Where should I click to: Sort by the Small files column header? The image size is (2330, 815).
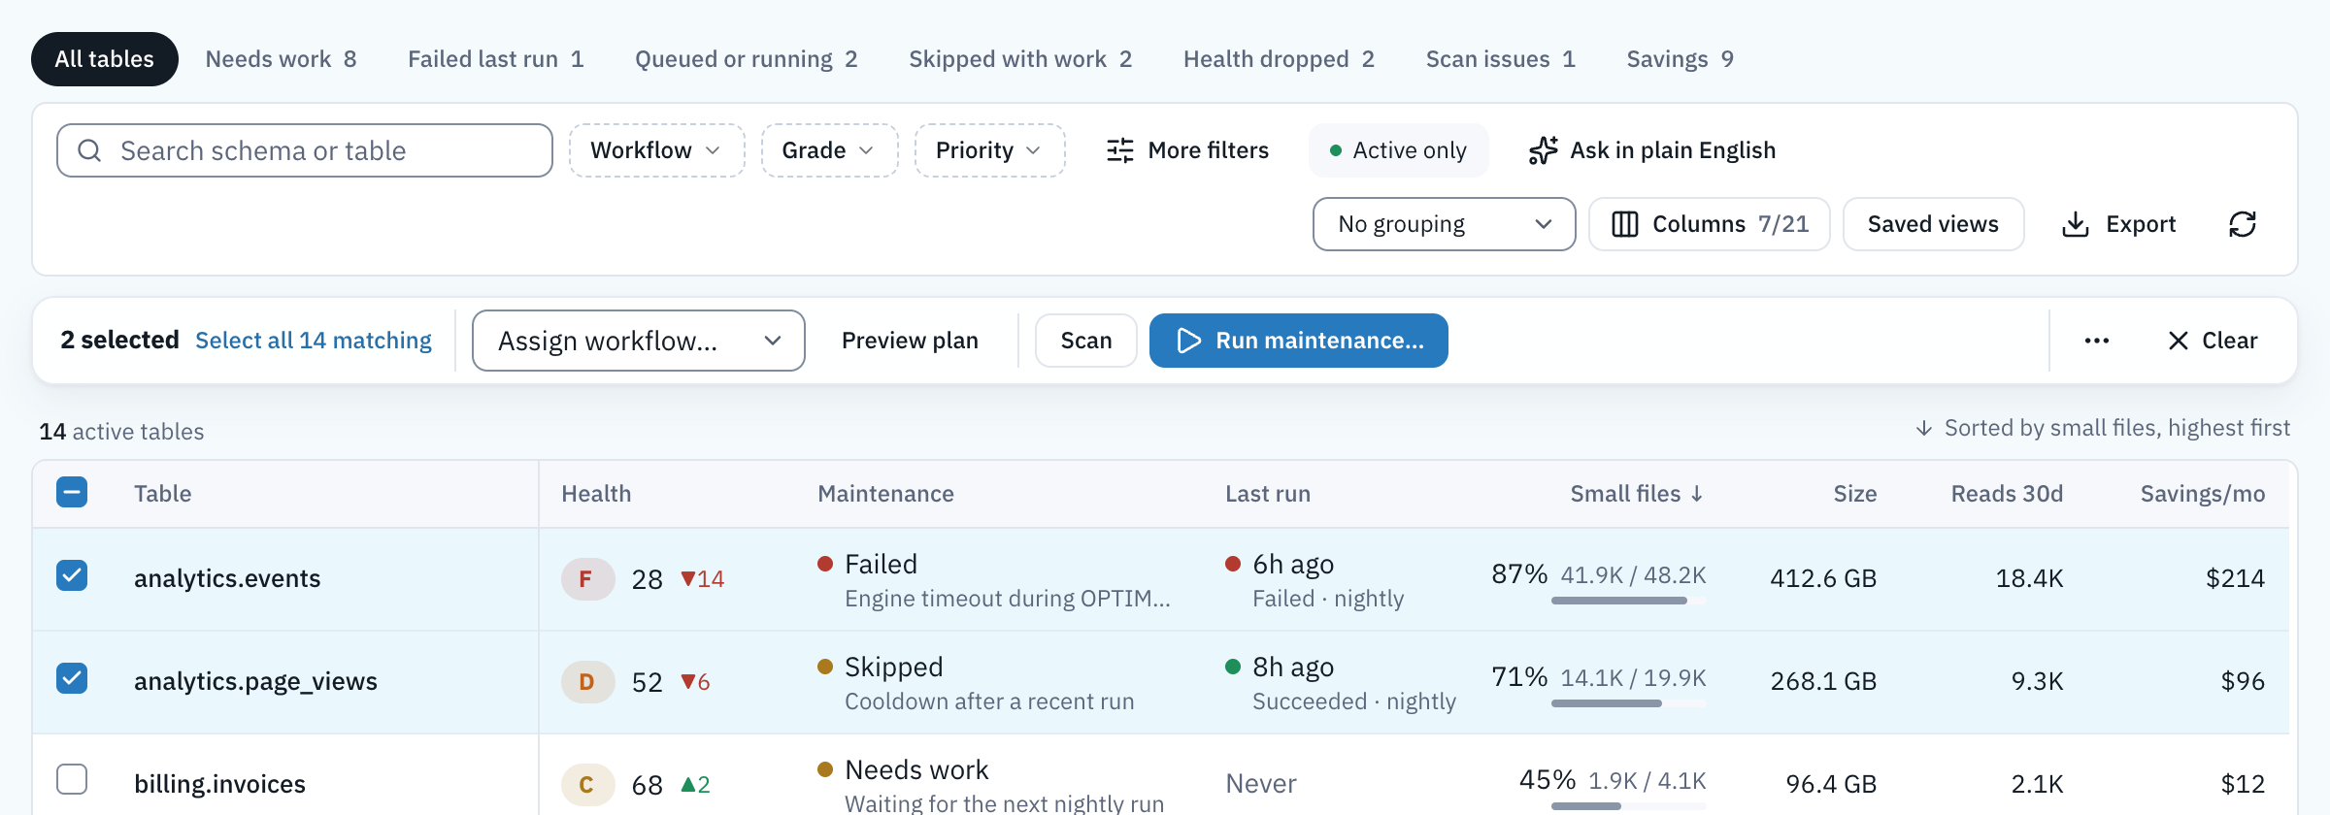tap(1637, 494)
